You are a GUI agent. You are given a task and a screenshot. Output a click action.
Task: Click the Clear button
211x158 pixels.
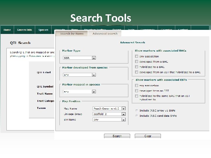coord(148,136)
